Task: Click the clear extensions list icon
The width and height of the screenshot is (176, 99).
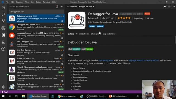Action: point(57,7)
